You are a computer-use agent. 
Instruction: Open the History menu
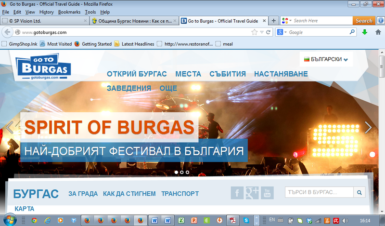point(46,12)
